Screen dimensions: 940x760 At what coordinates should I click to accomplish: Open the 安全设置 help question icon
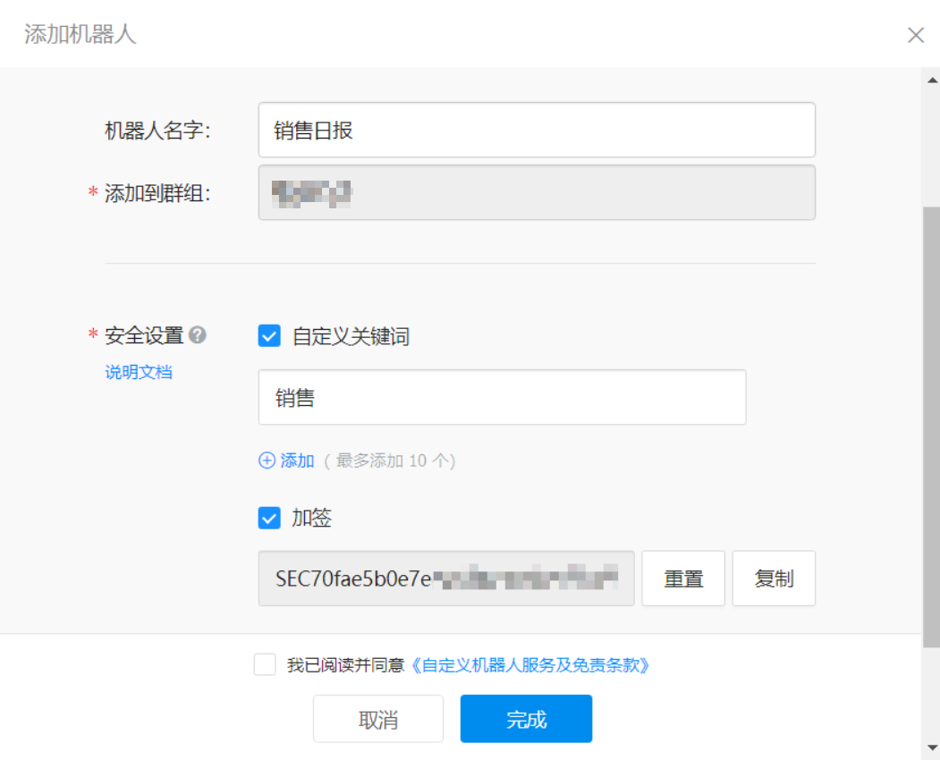click(198, 334)
